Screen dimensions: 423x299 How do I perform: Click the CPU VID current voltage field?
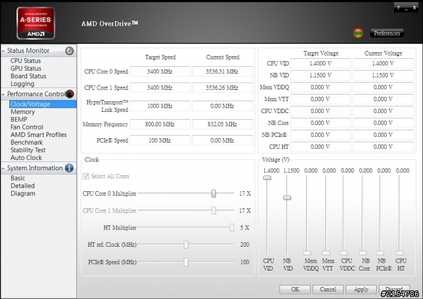pyautogui.click(x=383, y=64)
